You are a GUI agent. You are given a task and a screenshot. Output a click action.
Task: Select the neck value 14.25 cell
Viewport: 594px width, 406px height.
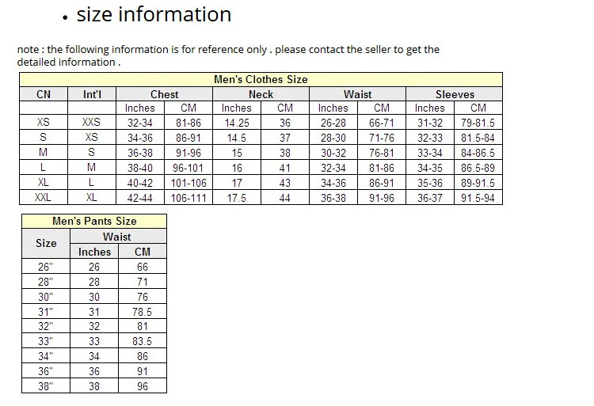pyautogui.click(x=237, y=123)
